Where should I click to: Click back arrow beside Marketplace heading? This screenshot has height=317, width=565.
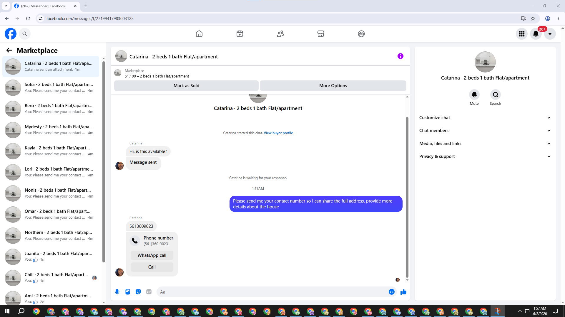(9, 50)
